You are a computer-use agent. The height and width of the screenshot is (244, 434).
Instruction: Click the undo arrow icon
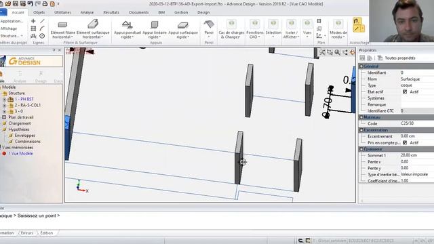pos(30,4)
